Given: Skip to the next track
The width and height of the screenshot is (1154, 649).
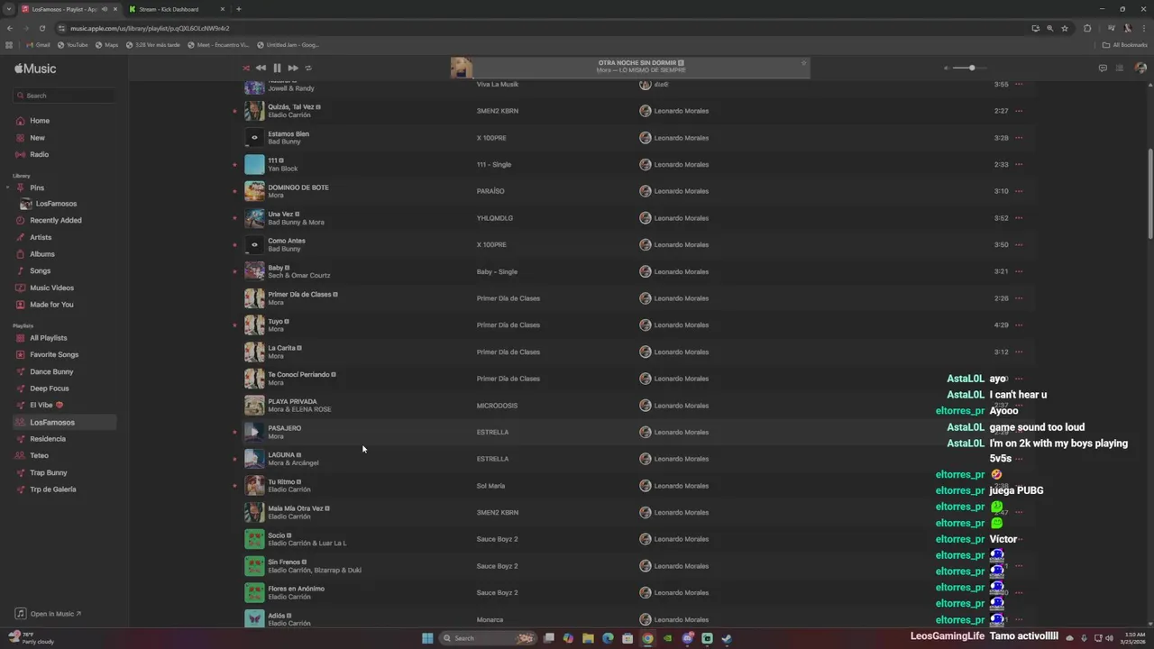Looking at the screenshot, I should click(x=293, y=68).
